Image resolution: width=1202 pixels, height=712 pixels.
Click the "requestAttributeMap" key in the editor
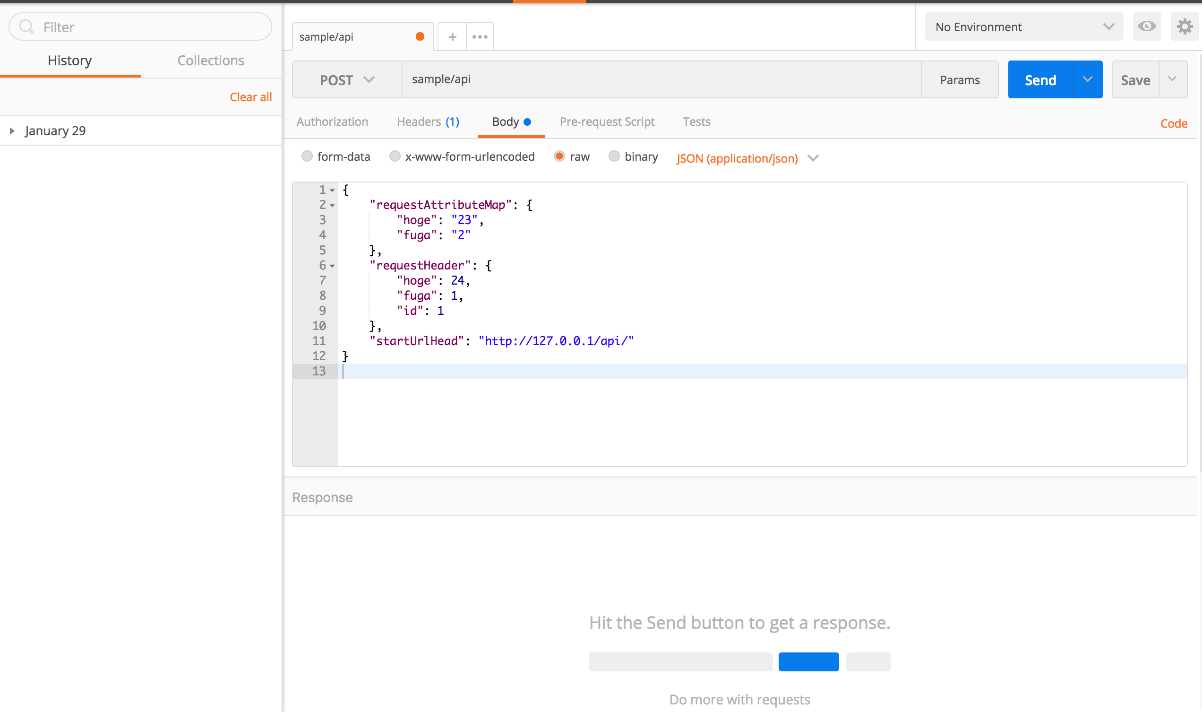(x=441, y=205)
